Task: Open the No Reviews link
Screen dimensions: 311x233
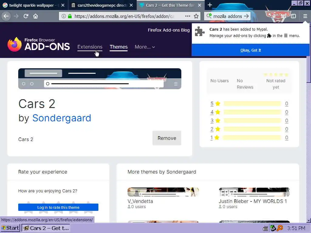Action: pyautogui.click(x=245, y=84)
